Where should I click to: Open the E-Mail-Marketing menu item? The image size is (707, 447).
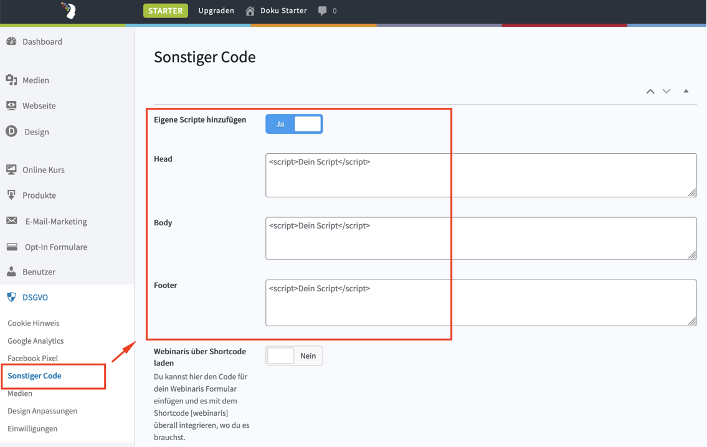pyautogui.click(x=56, y=221)
